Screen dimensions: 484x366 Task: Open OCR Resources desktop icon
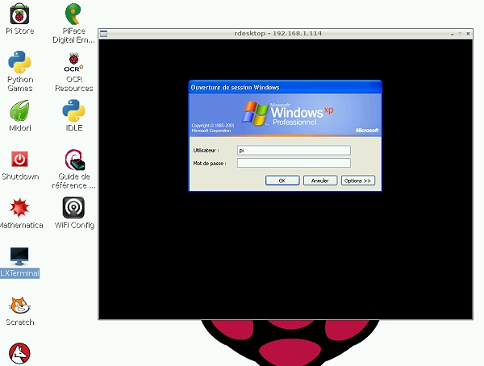(x=73, y=62)
